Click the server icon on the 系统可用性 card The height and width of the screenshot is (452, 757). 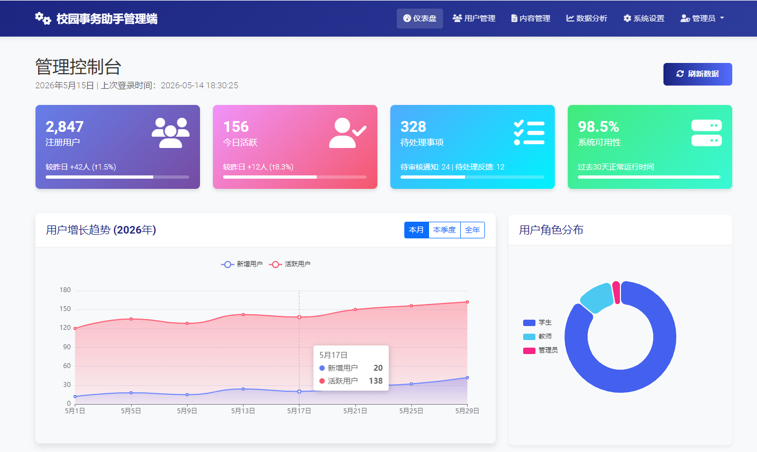[706, 132]
